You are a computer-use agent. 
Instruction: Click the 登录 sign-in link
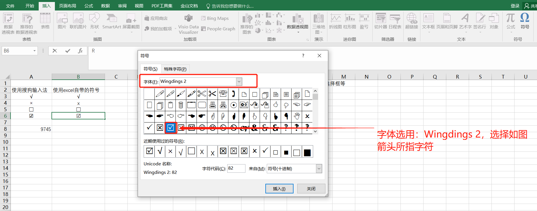[515, 6]
